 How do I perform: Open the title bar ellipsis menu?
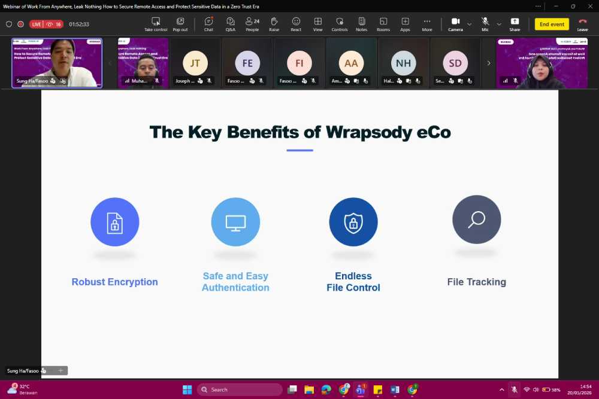538,6
